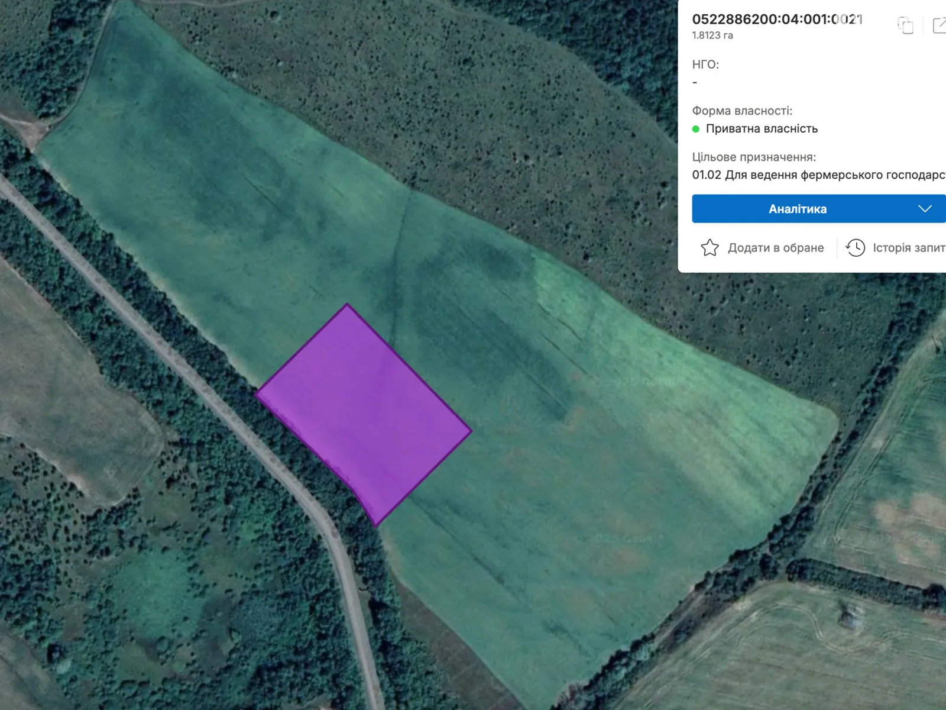Open Історія запит link text
This screenshot has width=946, height=710.
click(908, 248)
